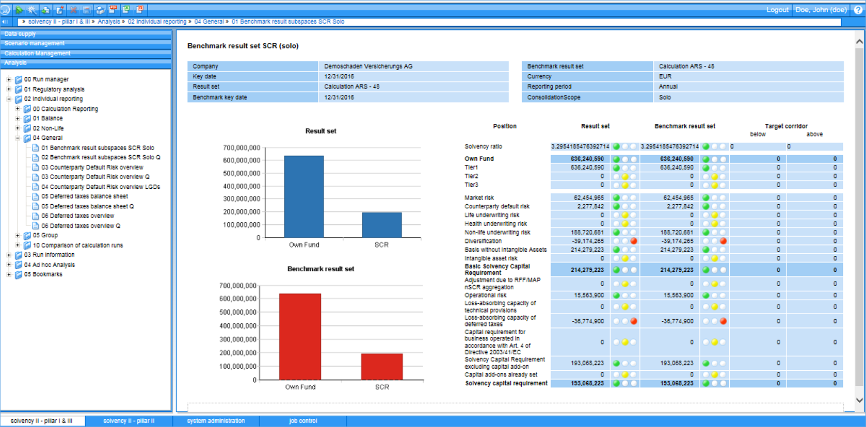The image size is (866, 427).
Task: Export report using the PDF icon
Action: 113,10
